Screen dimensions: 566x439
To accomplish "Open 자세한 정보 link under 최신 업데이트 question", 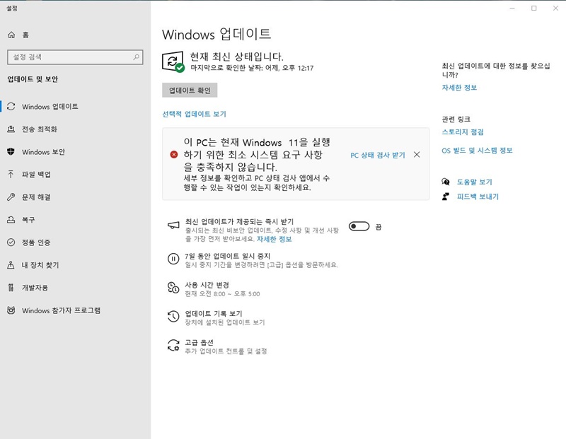I will pos(459,88).
